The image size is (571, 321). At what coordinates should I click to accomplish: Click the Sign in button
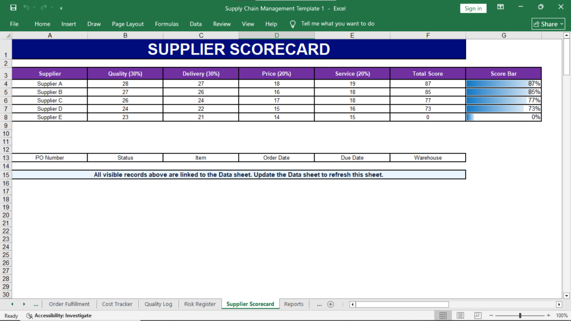[473, 8]
